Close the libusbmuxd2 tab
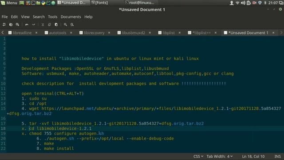 coord(150,33)
